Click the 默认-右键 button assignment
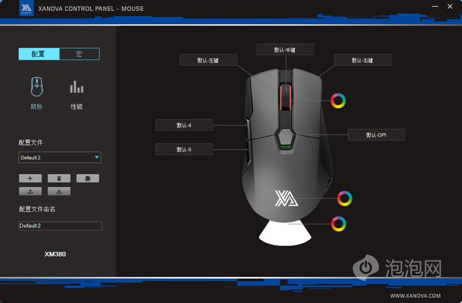The width and height of the screenshot is (462, 303). 363,60
